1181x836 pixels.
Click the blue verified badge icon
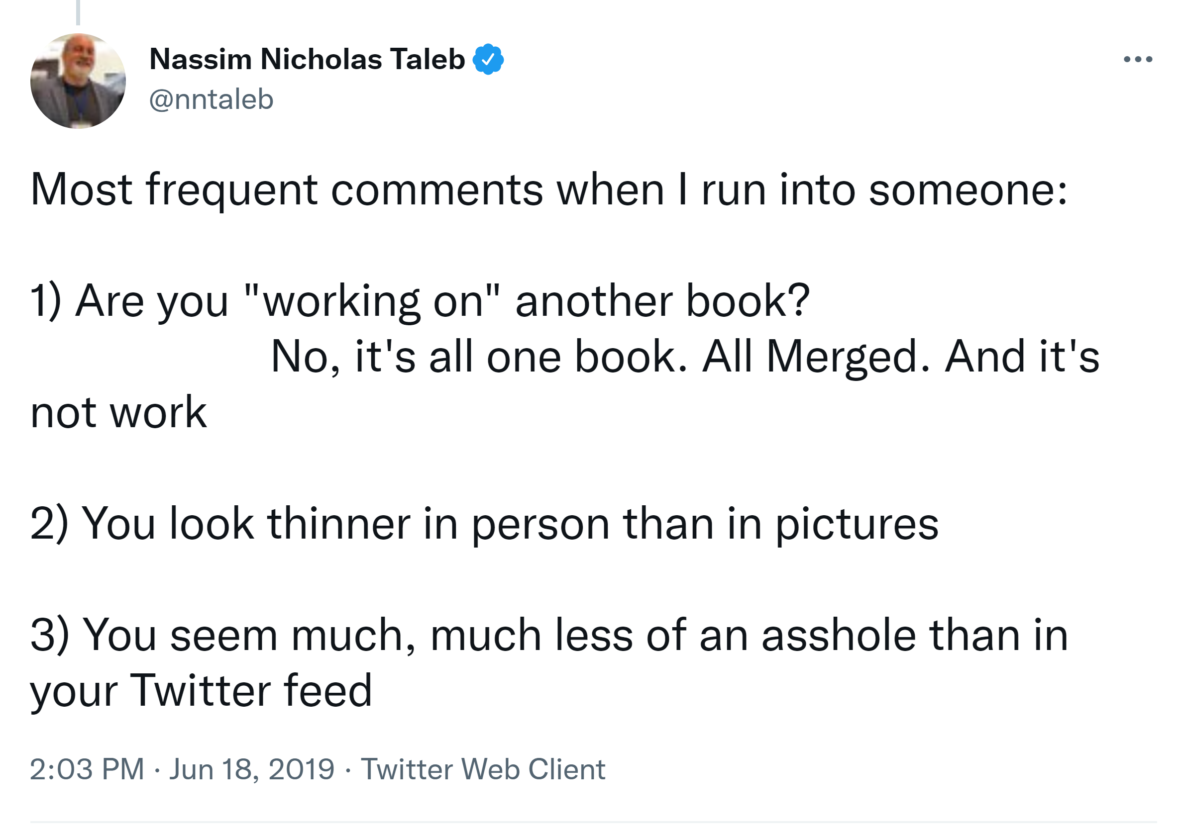488,60
